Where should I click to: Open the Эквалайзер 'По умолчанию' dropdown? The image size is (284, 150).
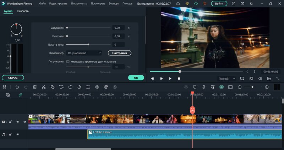84,53
